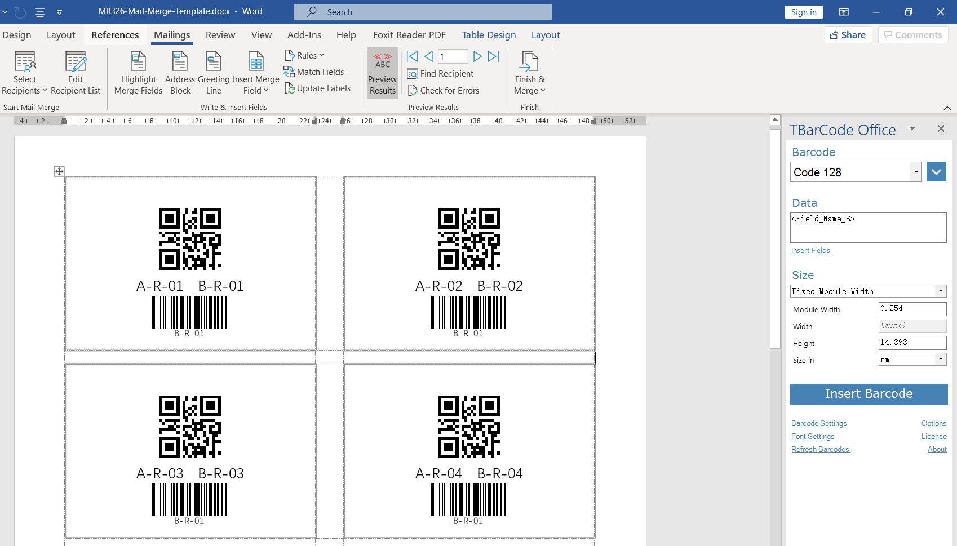This screenshot has width=957, height=546.
Task: Click the Update Labels icon
Action: (x=290, y=88)
